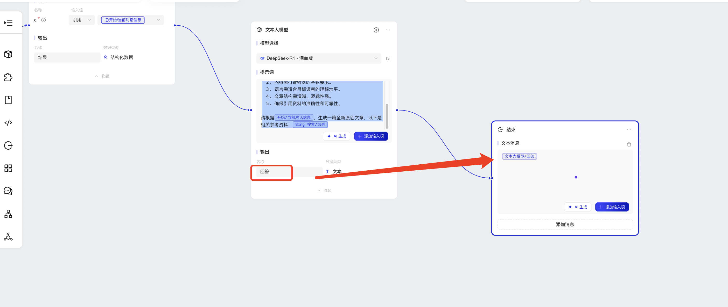728x307 pixels.
Task: Run the 文本大模型 node with play icon
Action: click(376, 30)
